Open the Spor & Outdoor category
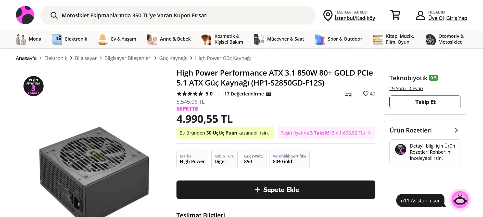483x217 pixels. coord(338,39)
